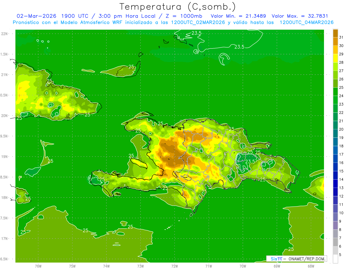Pick the legend swatch above the 31 mark
The width and height of the screenshot is (349, 270).
coord(335,33)
